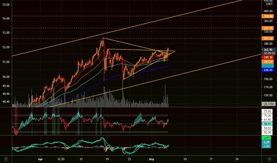Viewport: 277px width, 163px height.
Task: Select the teal 59.01 RSI value label
Action: coord(267,124)
